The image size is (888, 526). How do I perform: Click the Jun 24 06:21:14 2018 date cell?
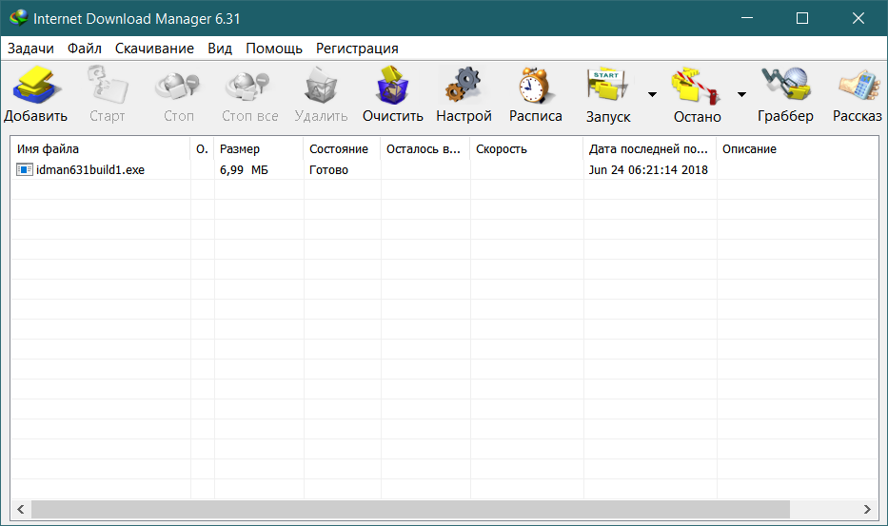(x=648, y=170)
